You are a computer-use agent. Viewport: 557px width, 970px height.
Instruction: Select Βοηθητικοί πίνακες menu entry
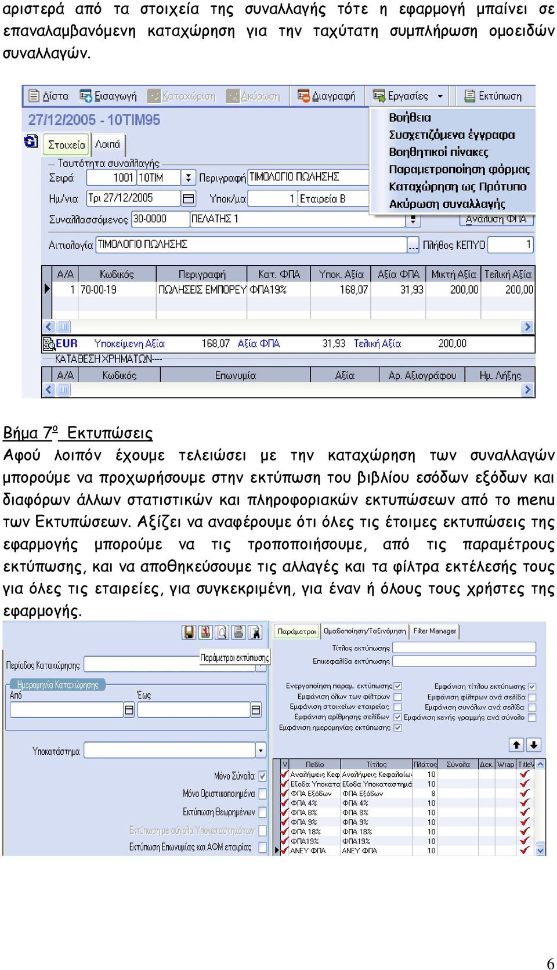438,152
